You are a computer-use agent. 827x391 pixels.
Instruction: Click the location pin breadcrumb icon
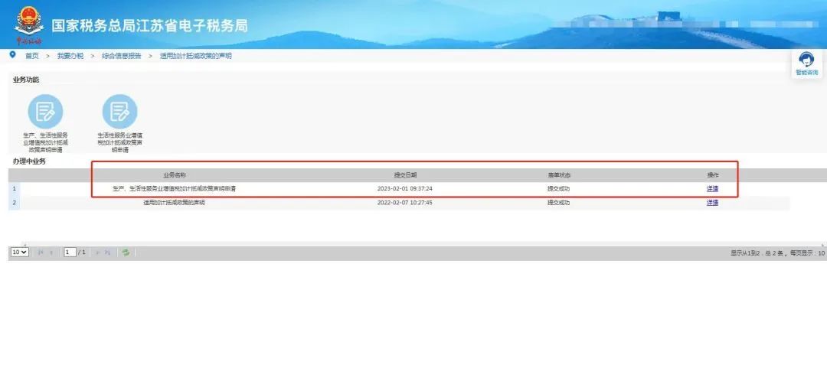click(13, 55)
